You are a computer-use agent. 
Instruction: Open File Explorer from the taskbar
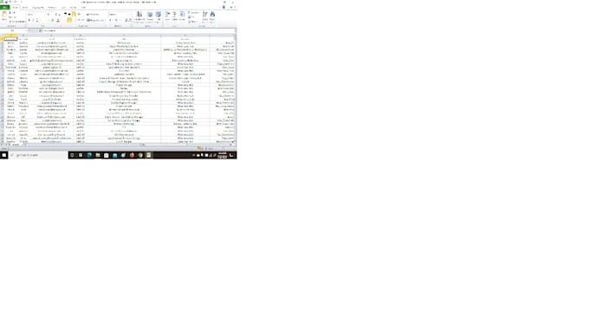(x=98, y=155)
